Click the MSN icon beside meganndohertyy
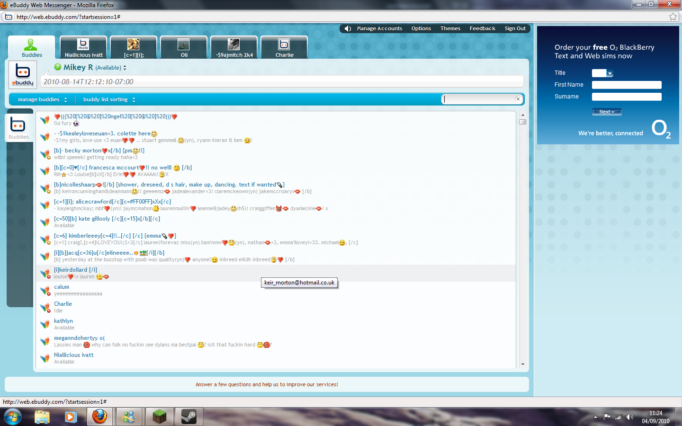This screenshot has width=682, height=426. click(x=45, y=341)
